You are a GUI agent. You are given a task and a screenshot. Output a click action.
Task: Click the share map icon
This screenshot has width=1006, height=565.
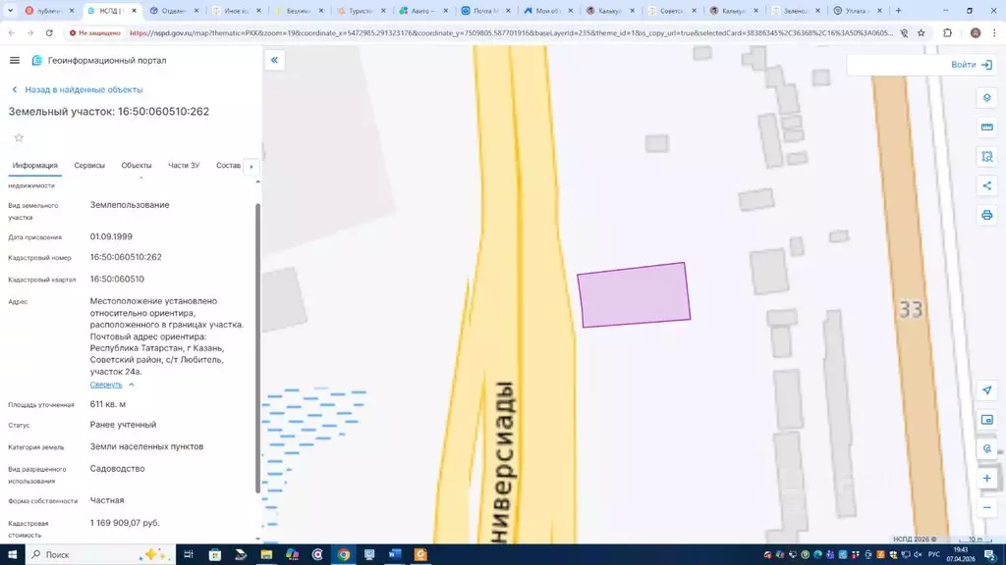986,185
